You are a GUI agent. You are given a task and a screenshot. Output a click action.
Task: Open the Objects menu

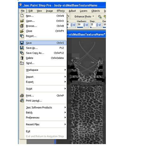tap(96, 11)
